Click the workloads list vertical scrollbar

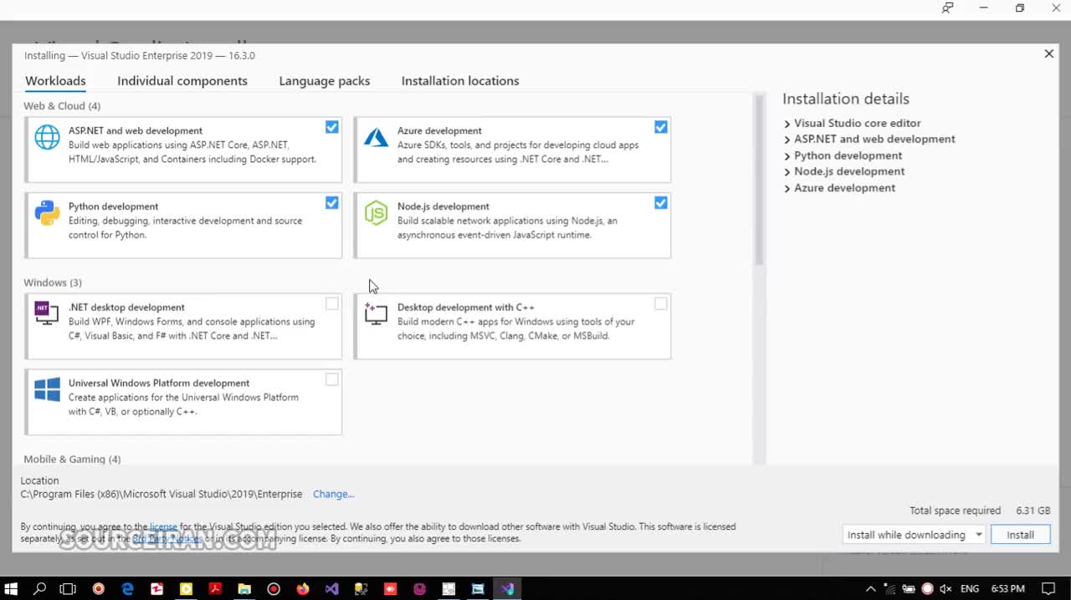760,181
